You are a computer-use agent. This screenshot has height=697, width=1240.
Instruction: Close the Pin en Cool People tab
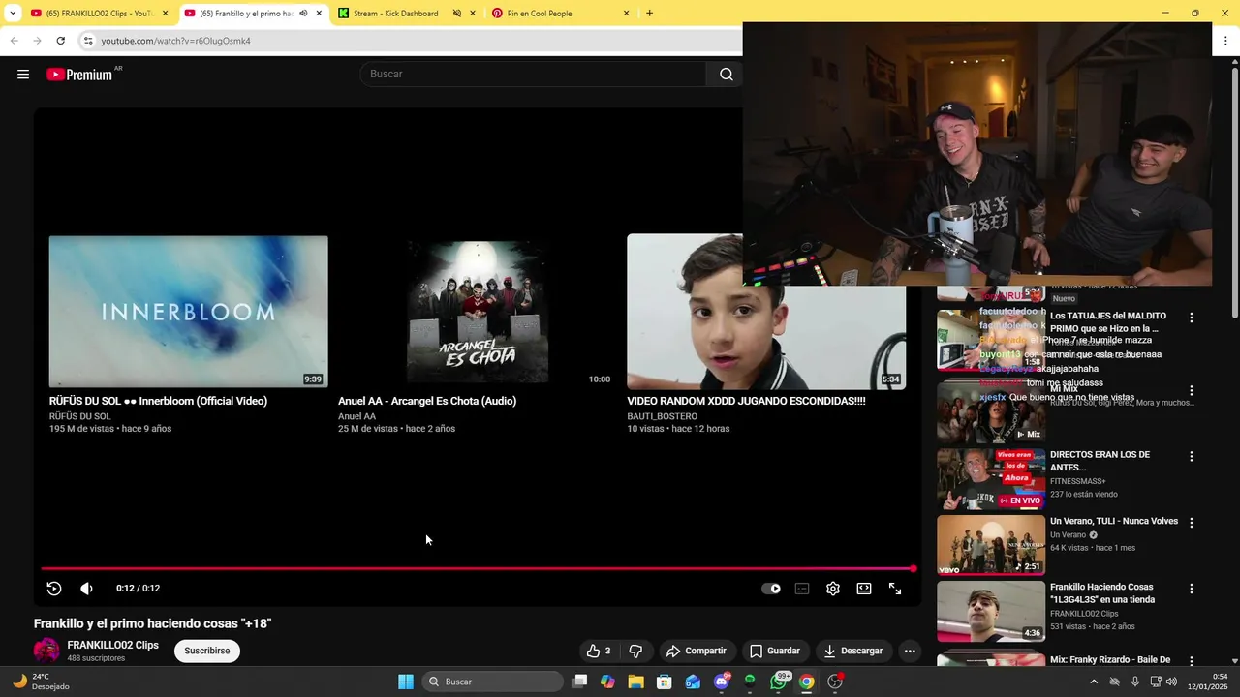626,14
